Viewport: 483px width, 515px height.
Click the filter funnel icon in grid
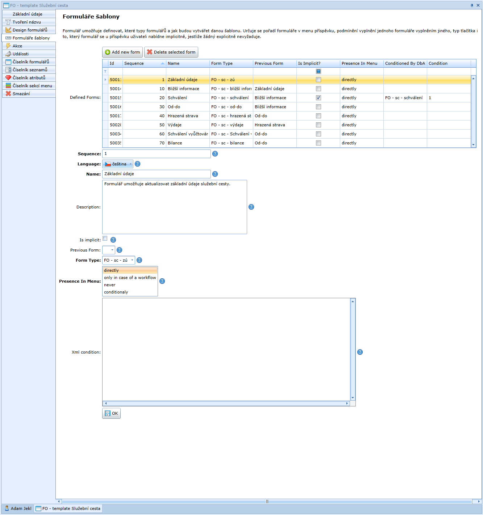point(105,72)
